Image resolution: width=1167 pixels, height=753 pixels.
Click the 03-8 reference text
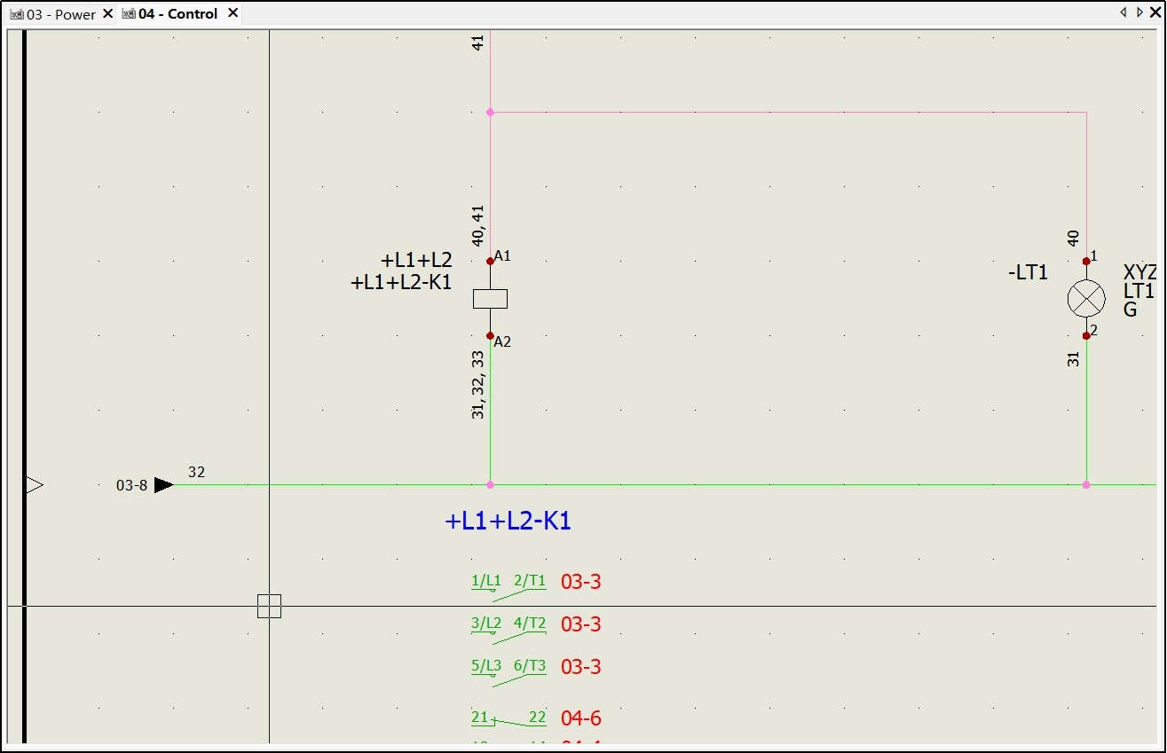point(132,485)
